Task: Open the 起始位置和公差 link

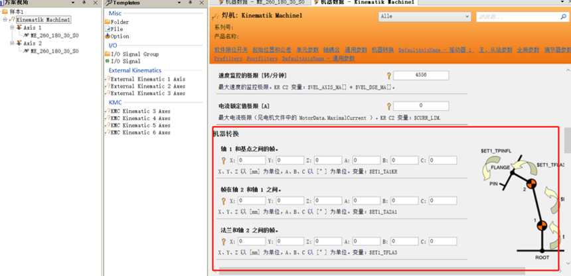Action: coord(272,50)
